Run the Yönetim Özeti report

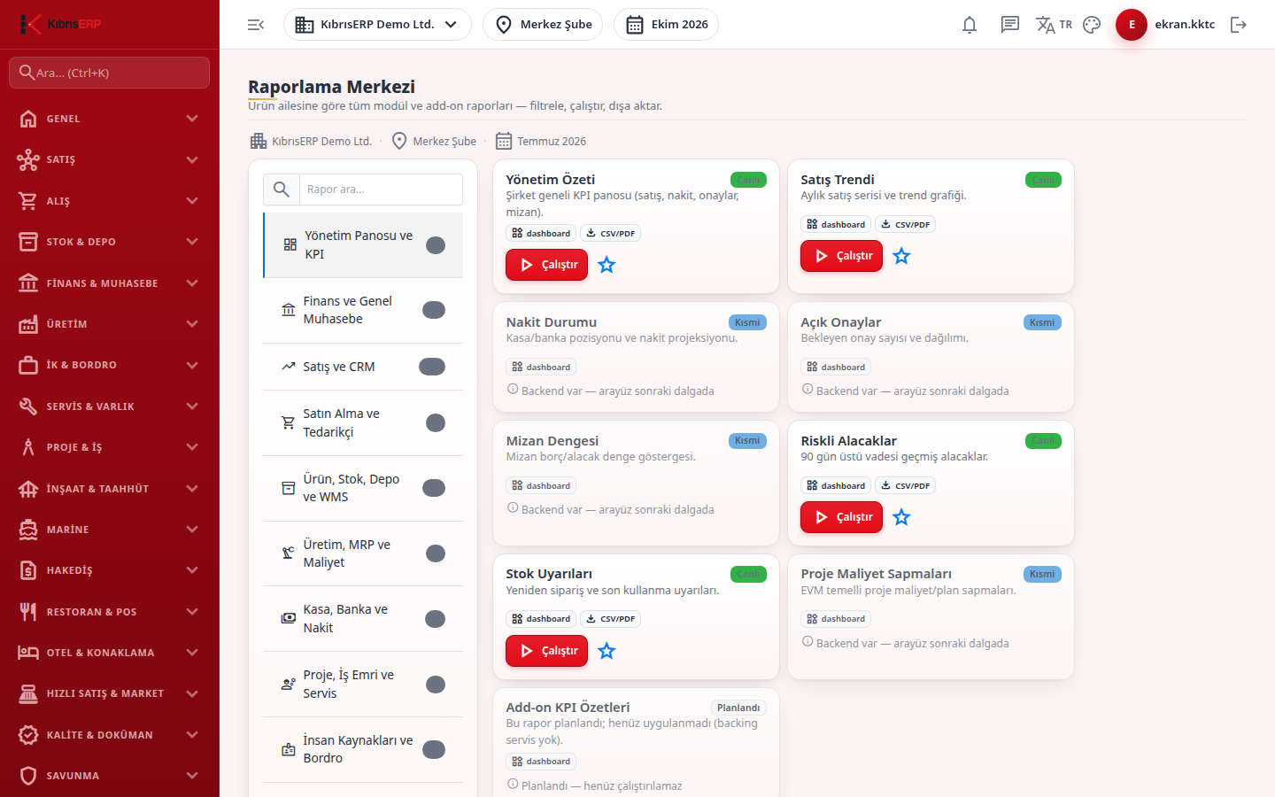(546, 265)
